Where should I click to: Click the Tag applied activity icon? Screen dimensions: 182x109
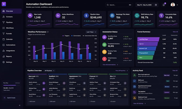(135, 92)
